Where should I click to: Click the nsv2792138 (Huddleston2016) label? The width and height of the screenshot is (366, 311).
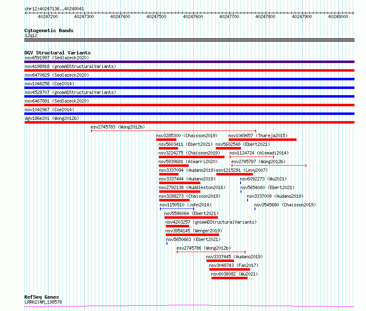[x=192, y=187]
